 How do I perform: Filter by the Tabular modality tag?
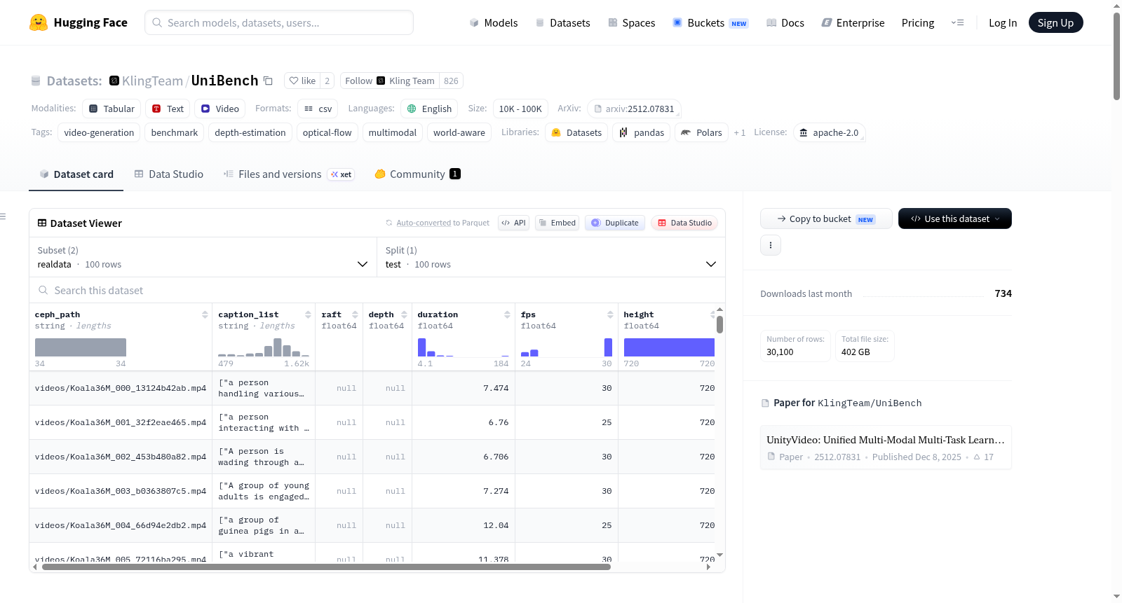click(112, 109)
